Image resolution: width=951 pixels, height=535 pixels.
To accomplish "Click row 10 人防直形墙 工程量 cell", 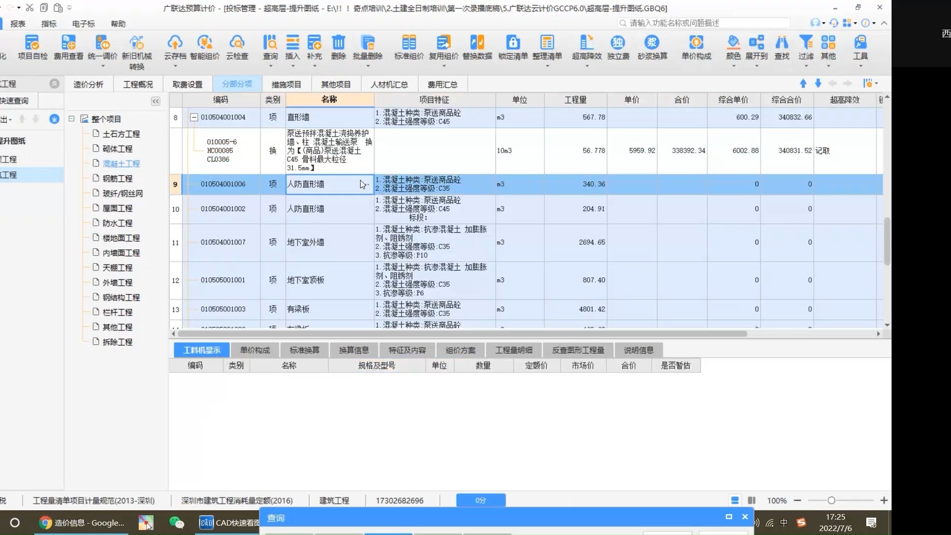I will (575, 209).
